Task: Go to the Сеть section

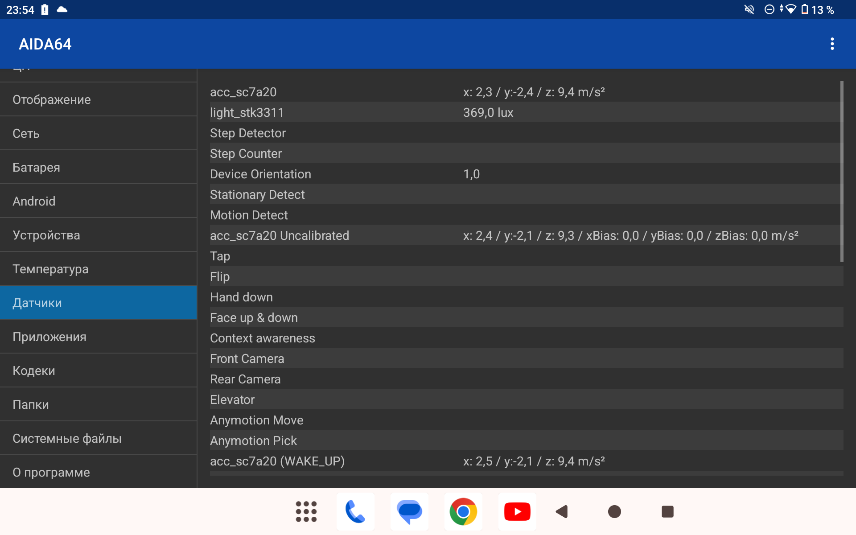Action: tap(98, 133)
